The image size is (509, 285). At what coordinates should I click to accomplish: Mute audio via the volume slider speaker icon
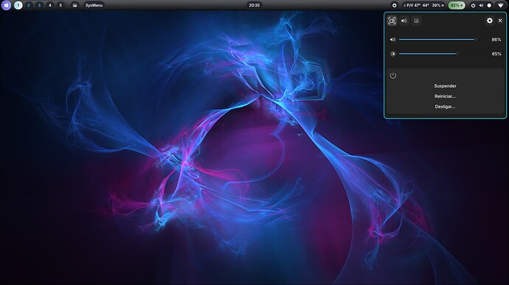392,40
